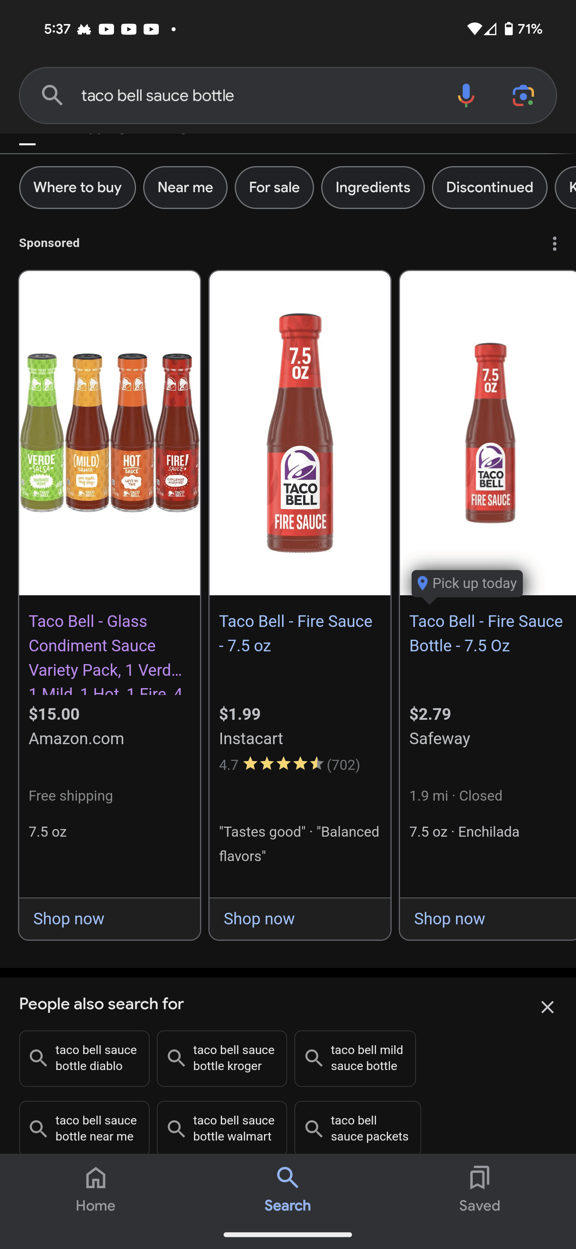Go to the Home tab

pyautogui.click(x=96, y=1189)
